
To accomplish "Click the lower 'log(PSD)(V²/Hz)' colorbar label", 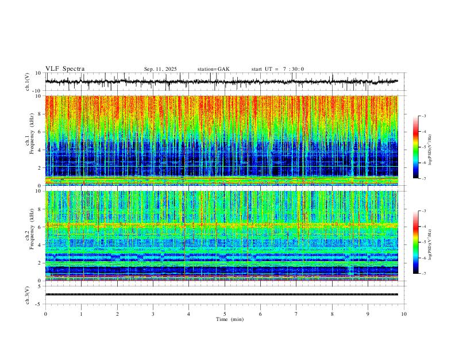I will click(430, 244).
